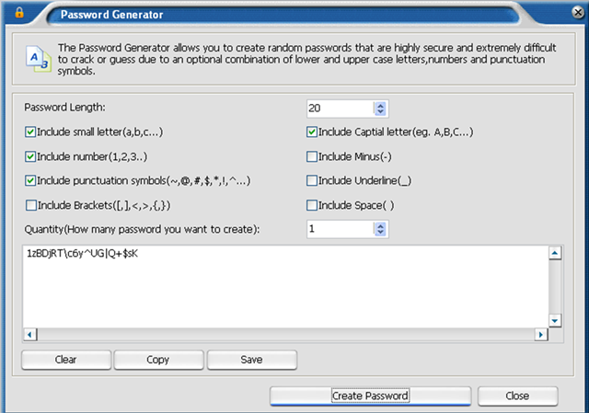Copy the generated password
589x413 pixels.
[x=157, y=360]
